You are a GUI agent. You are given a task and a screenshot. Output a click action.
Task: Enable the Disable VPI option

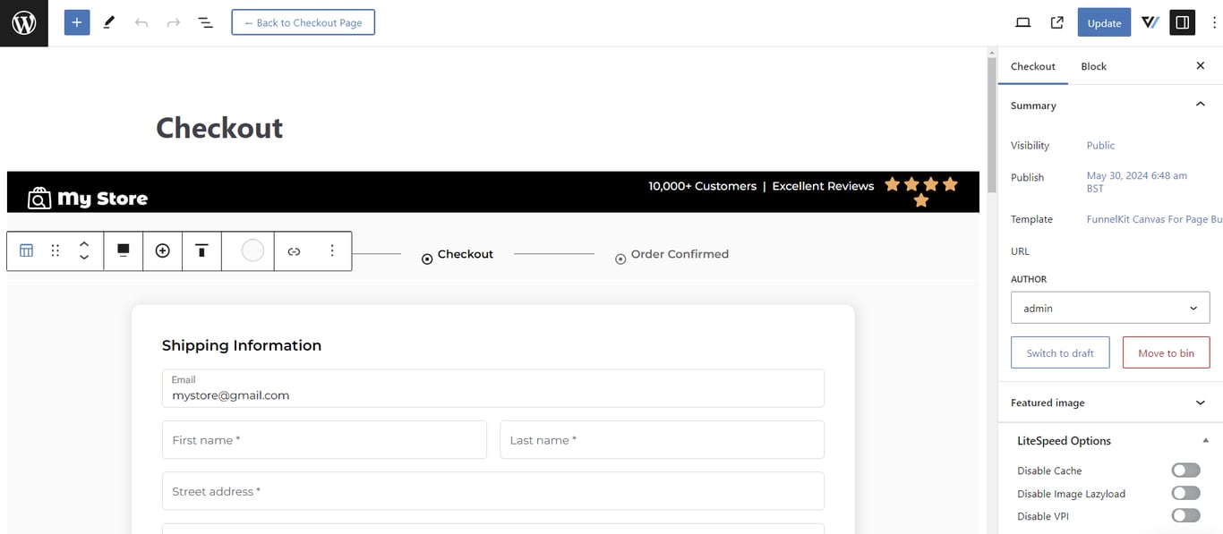tap(1185, 515)
